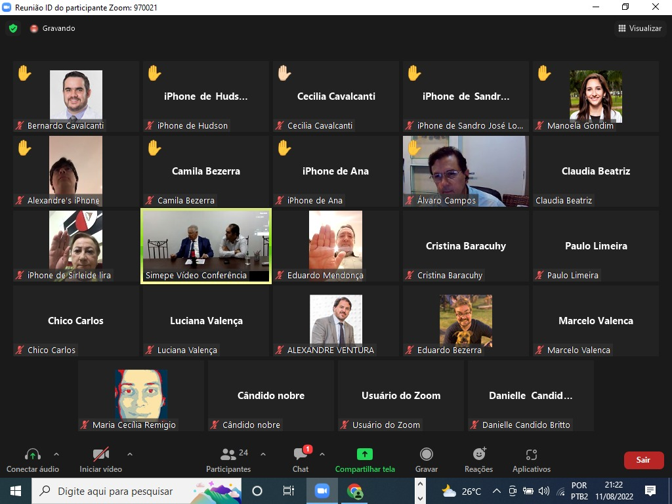This screenshot has height=504, width=672.
Task: Expand the audio options arrow
Action: point(56,454)
